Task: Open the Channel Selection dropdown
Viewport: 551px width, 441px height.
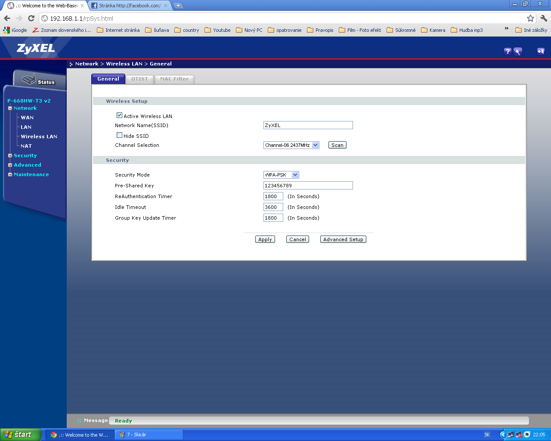Action: click(291, 145)
